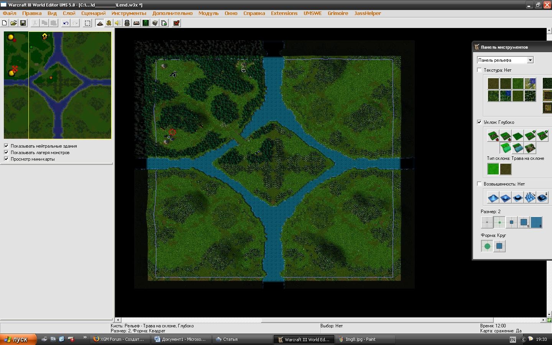
Task: Toggle 'Показывать нейтральные здания' checkbox
Action: tap(6, 146)
